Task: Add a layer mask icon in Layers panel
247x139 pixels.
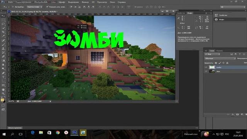Action: pos(238,114)
